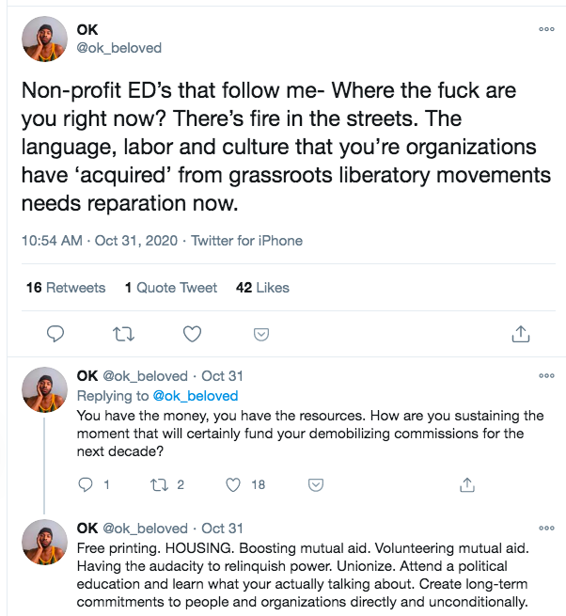Click Twitter for iPhone source link

click(246, 241)
